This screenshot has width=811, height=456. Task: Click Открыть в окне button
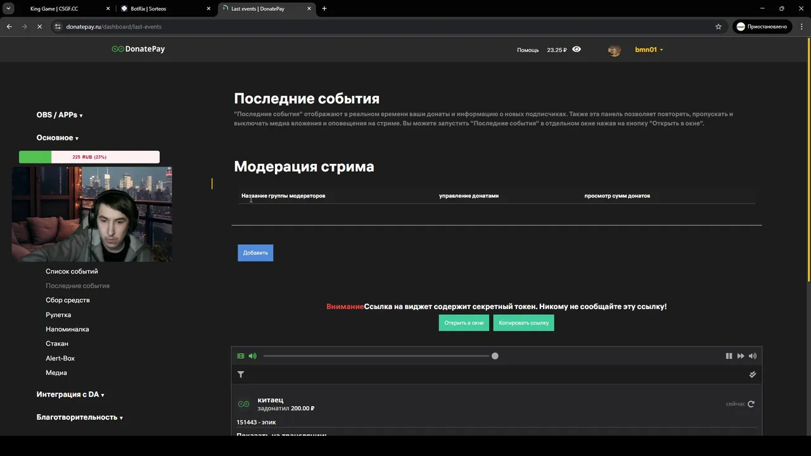(x=464, y=323)
